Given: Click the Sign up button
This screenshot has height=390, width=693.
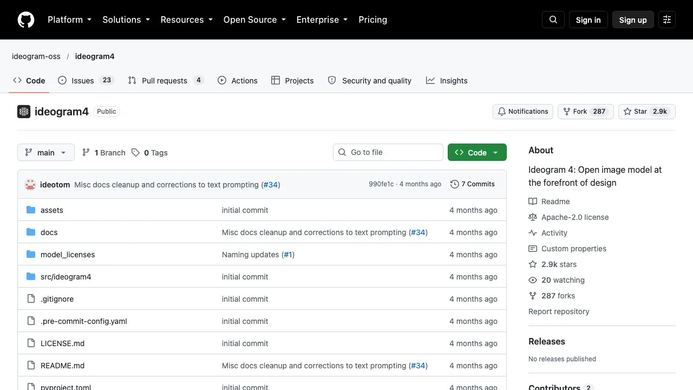Looking at the screenshot, I should [x=633, y=19].
